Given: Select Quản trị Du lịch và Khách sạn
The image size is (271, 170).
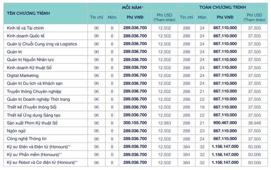Looking at the screenshot, I should click(x=35, y=83).
